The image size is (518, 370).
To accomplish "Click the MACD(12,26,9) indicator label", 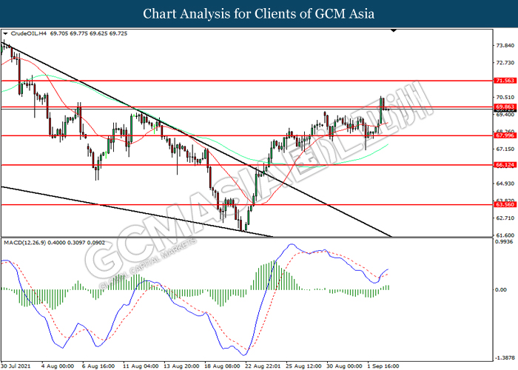I will 24,243.
